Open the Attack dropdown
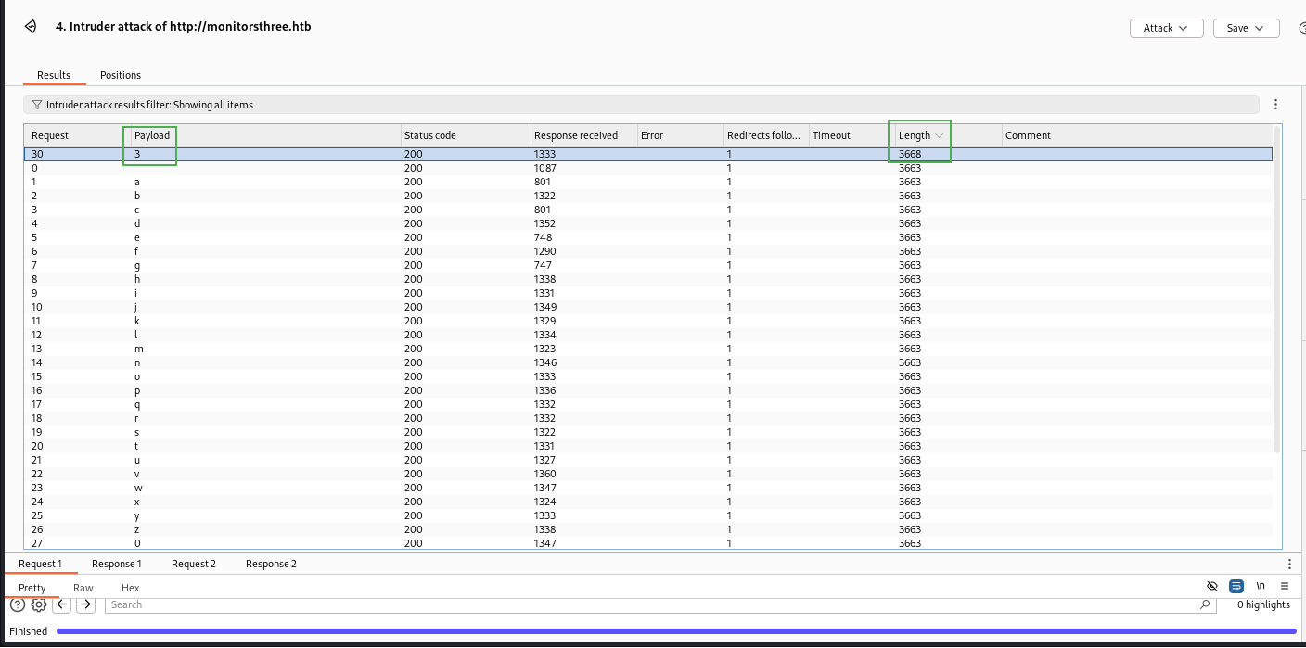The image size is (1306, 648). point(1166,28)
